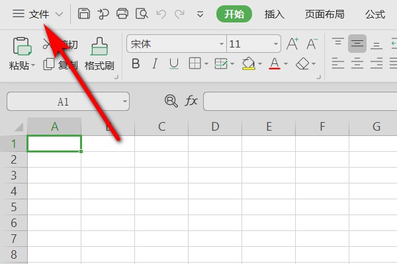Click the Save icon in quick access toolbar
Image resolution: width=397 pixels, height=264 pixels.
point(84,13)
